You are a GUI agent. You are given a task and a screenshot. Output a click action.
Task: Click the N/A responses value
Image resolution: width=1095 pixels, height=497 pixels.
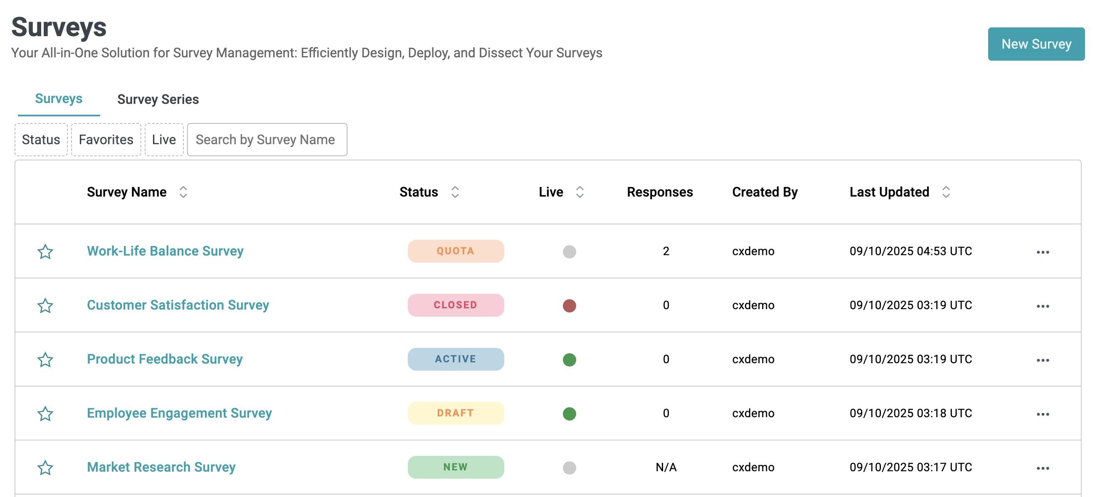pos(666,467)
